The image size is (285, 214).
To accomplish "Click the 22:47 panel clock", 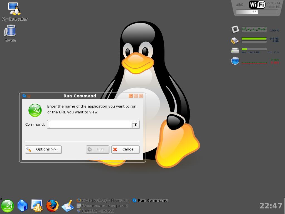I will click(271, 206).
